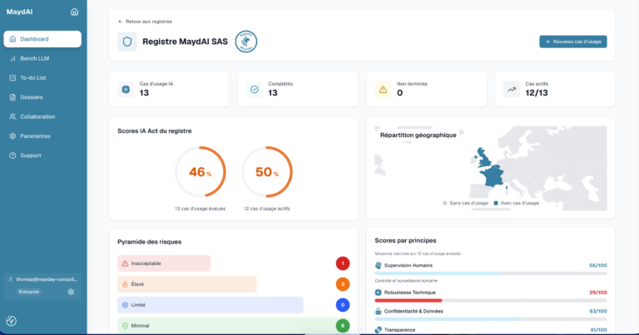Click the orange Élevé count badge
Image resolution: width=639 pixels, height=335 pixels.
343,284
